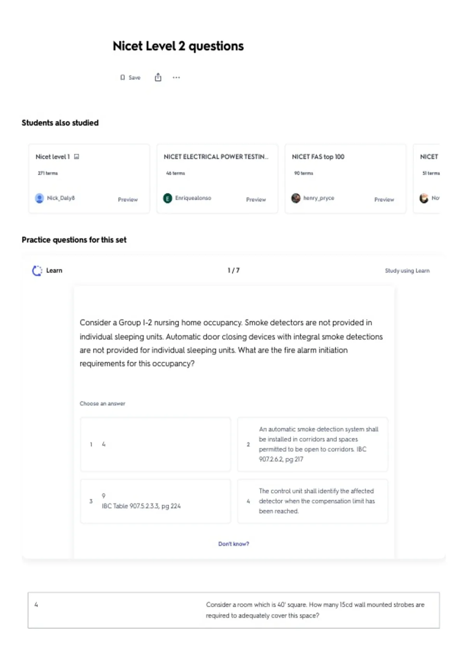Click the 40' square room strobes term row
The width and height of the screenshot is (467, 662).
(233, 610)
